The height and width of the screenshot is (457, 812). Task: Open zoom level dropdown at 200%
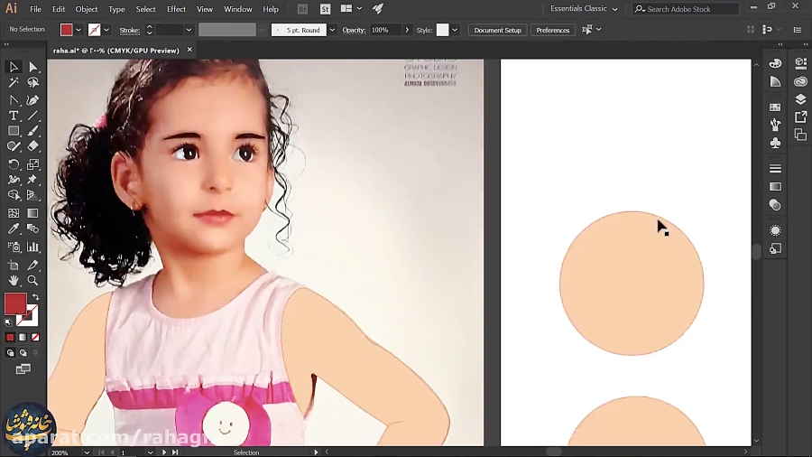point(87,452)
